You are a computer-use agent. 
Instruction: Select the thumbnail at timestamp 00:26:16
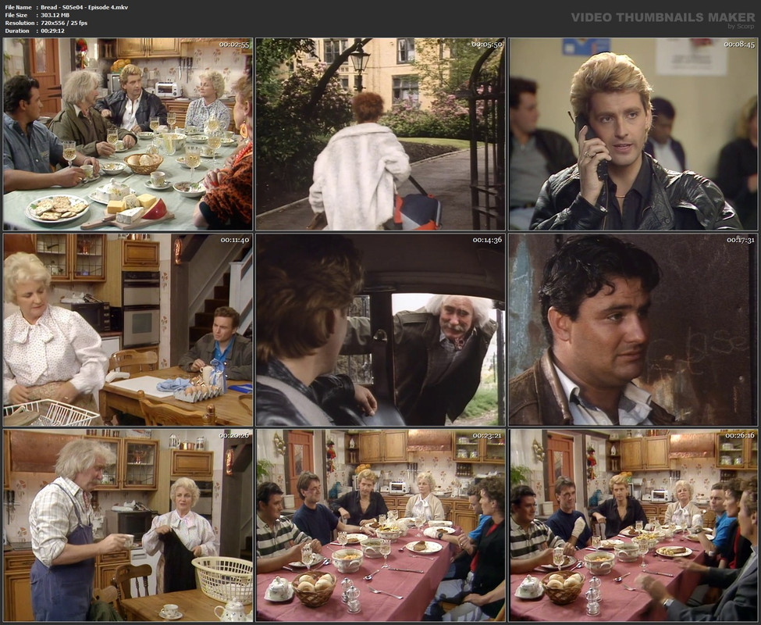(633, 526)
